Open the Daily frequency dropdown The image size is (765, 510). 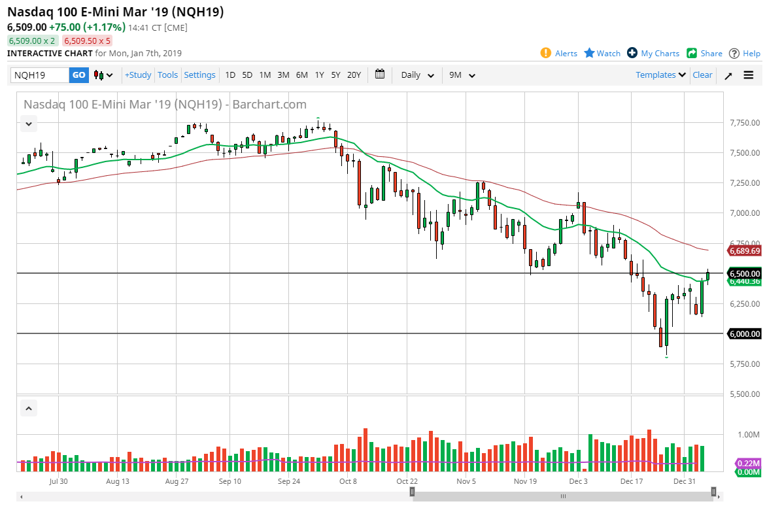pyautogui.click(x=416, y=75)
